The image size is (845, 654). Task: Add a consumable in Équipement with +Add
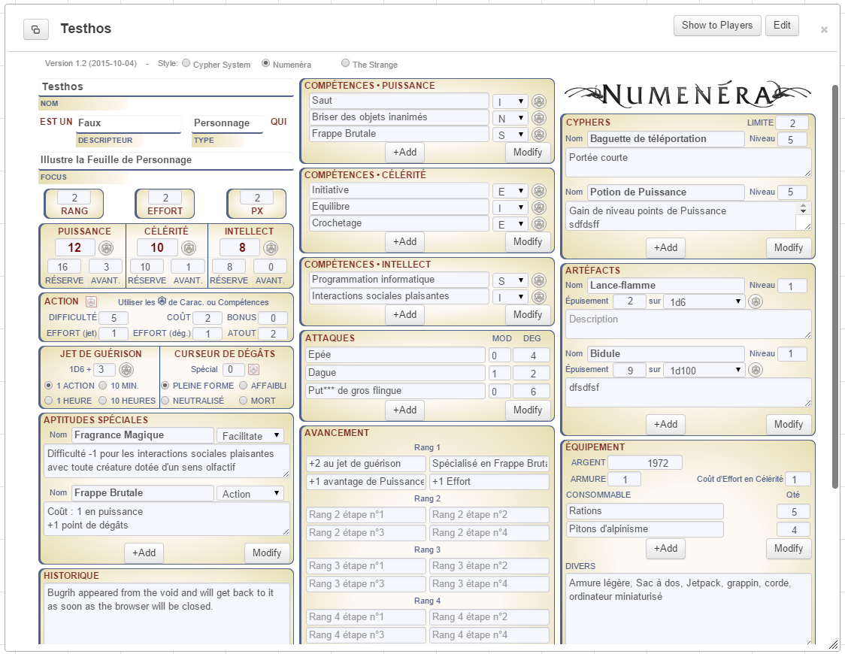tap(665, 549)
